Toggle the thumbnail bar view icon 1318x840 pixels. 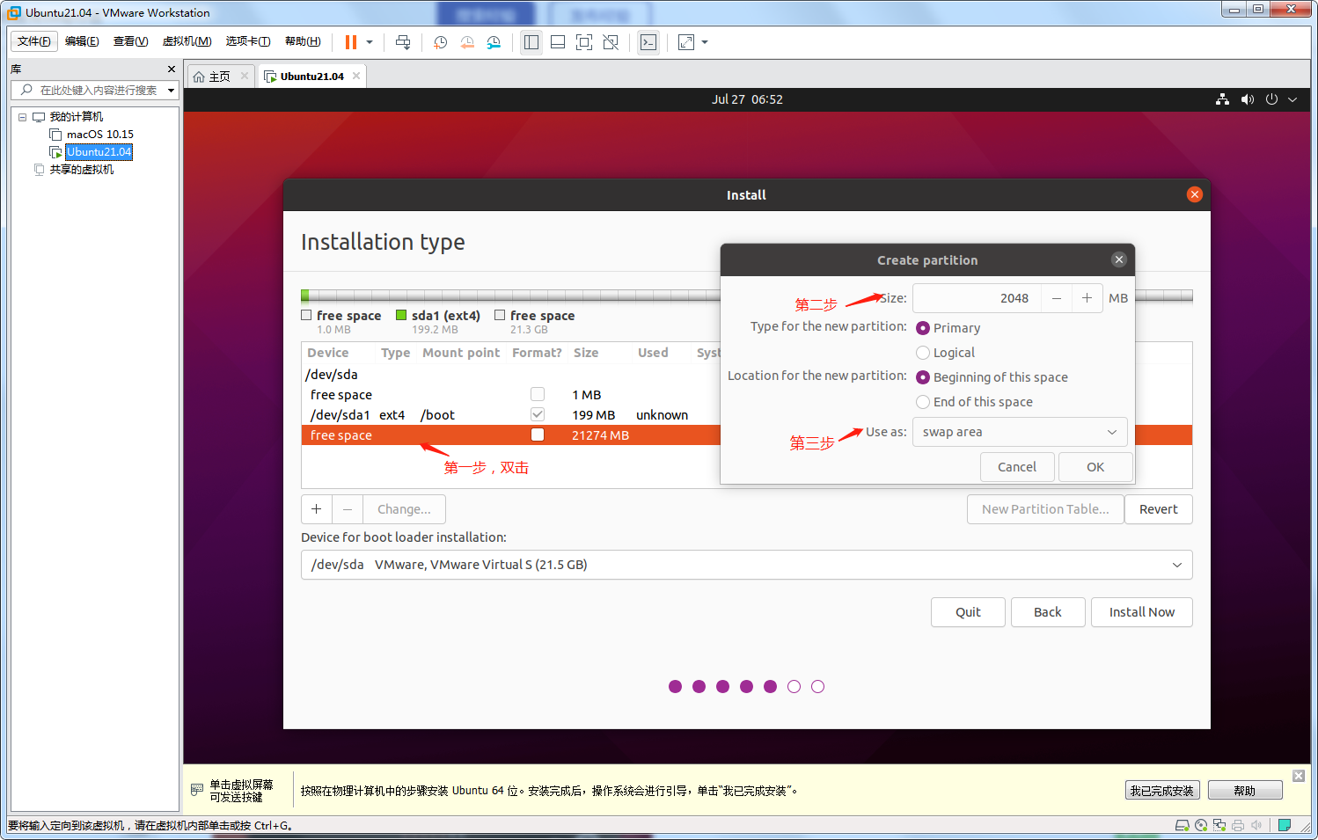(x=558, y=42)
